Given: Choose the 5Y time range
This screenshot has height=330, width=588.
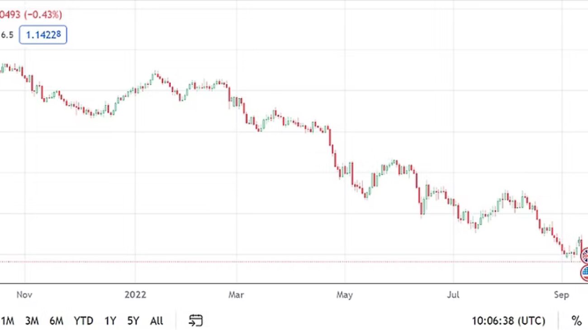Looking at the screenshot, I should pyautogui.click(x=133, y=321).
